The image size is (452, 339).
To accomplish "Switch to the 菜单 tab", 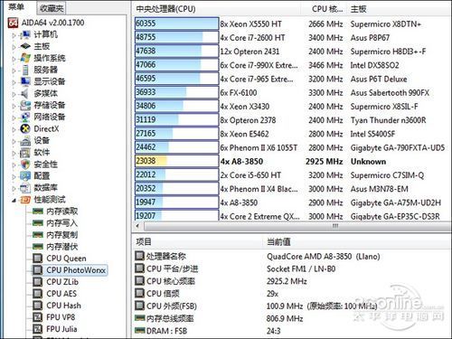I will 16,7.
